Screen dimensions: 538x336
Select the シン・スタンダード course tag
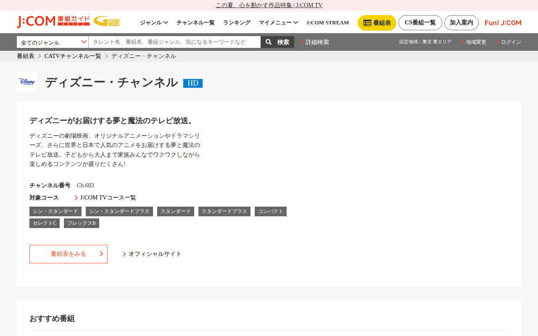[55, 211]
